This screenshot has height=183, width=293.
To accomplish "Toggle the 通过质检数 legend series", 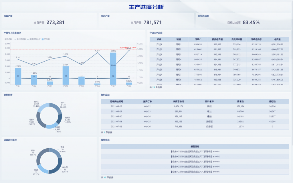I will click(x=21, y=39).
